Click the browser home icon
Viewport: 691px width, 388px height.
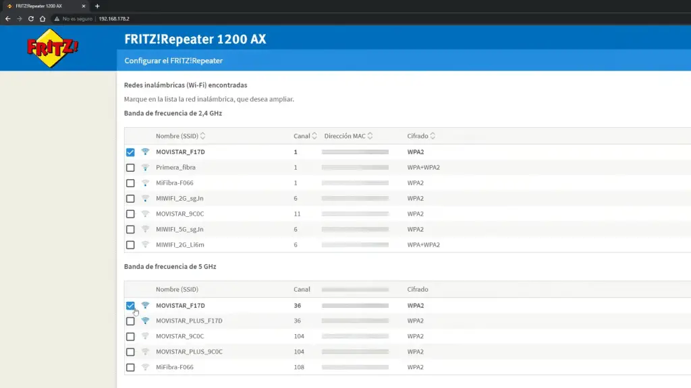42,19
